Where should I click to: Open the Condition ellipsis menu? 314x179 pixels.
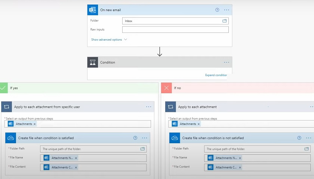(x=227, y=62)
